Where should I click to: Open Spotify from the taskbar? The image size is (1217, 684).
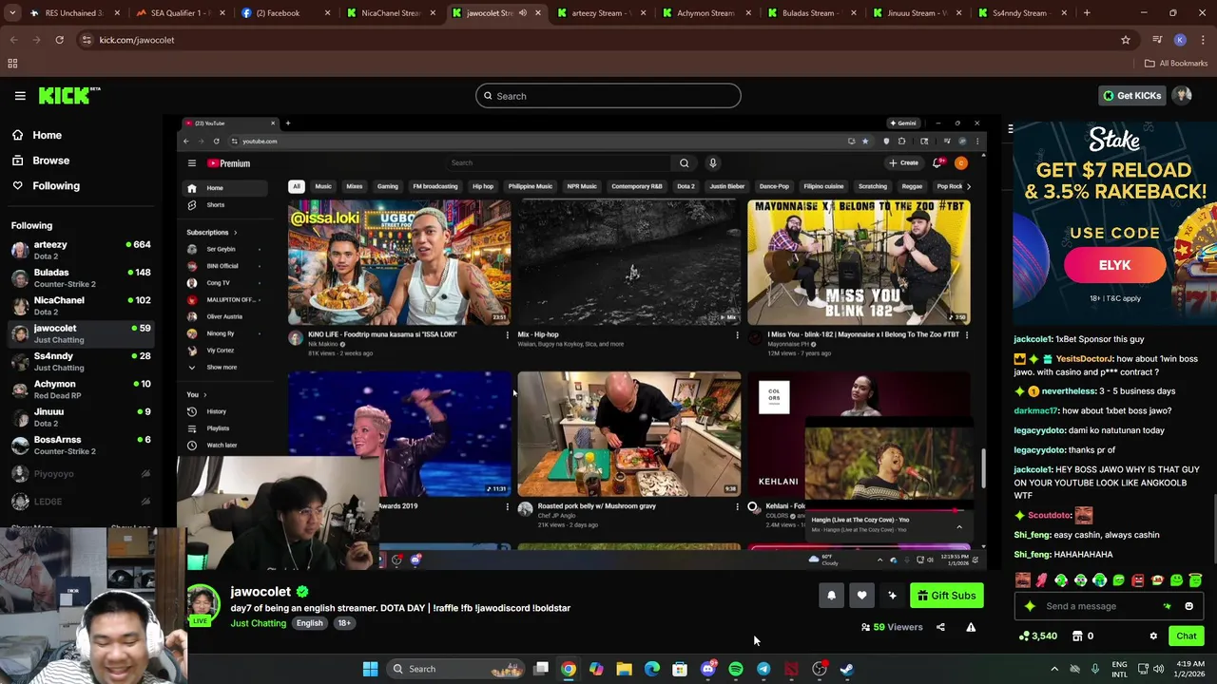736,669
